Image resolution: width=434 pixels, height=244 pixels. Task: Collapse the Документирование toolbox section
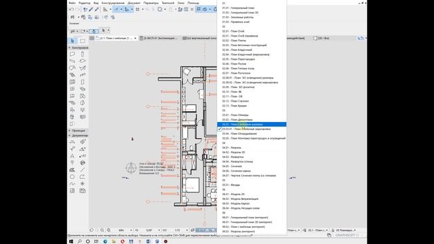tap(69, 136)
